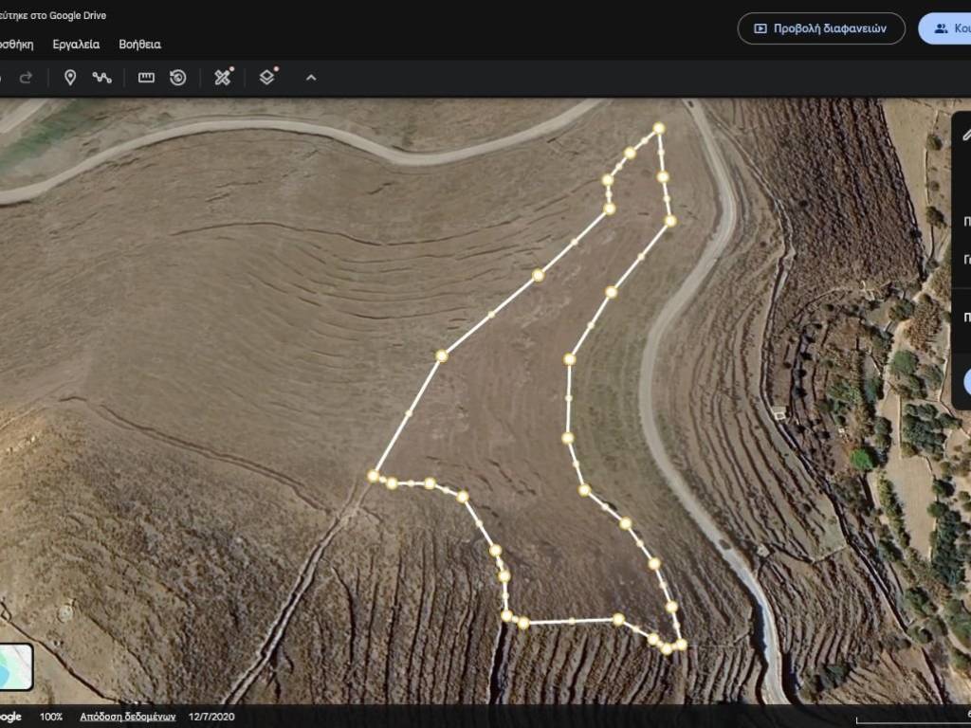
Task: Open the Απόδοση δεδομένων link
Action: coord(127,717)
